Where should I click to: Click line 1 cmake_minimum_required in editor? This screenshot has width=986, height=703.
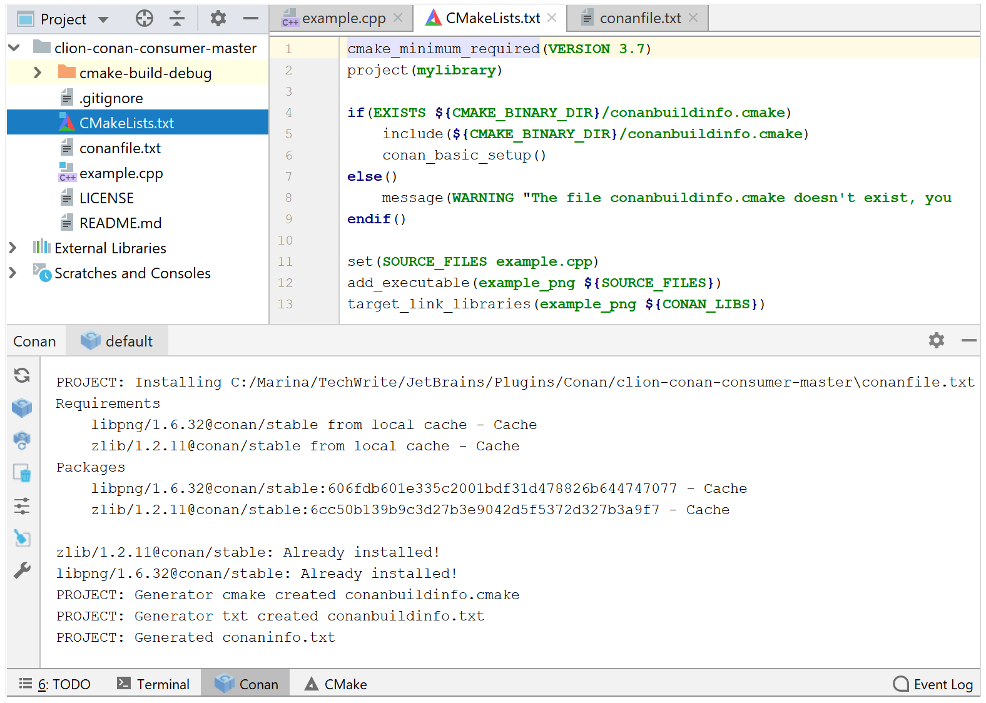click(x=444, y=49)
